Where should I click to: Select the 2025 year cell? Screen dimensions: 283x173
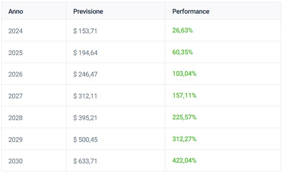tap(15, 52)
